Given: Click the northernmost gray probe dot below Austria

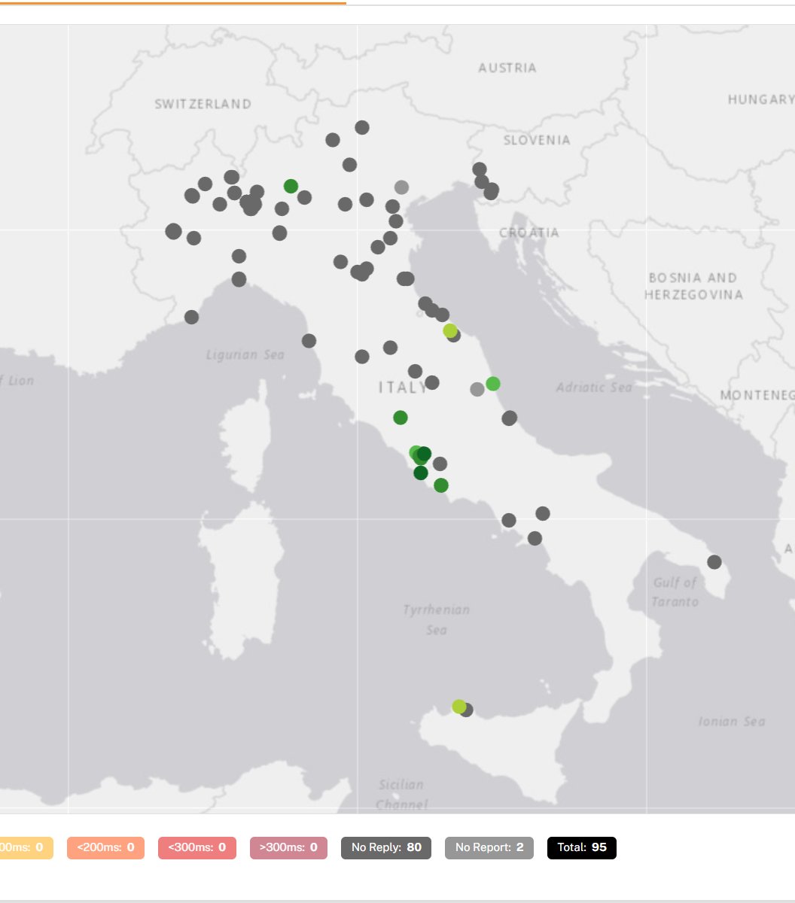Looking at the screenshot, I should 361,127.
